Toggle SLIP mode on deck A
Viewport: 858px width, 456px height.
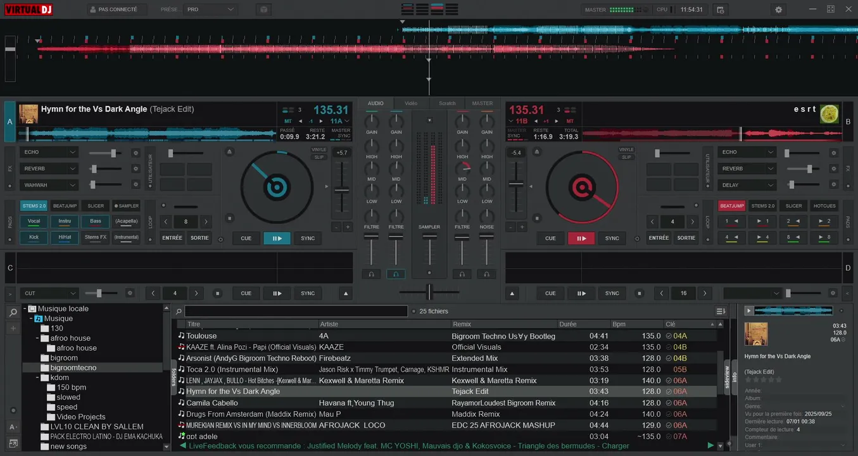pyautogui.click(x=319, y=157)
